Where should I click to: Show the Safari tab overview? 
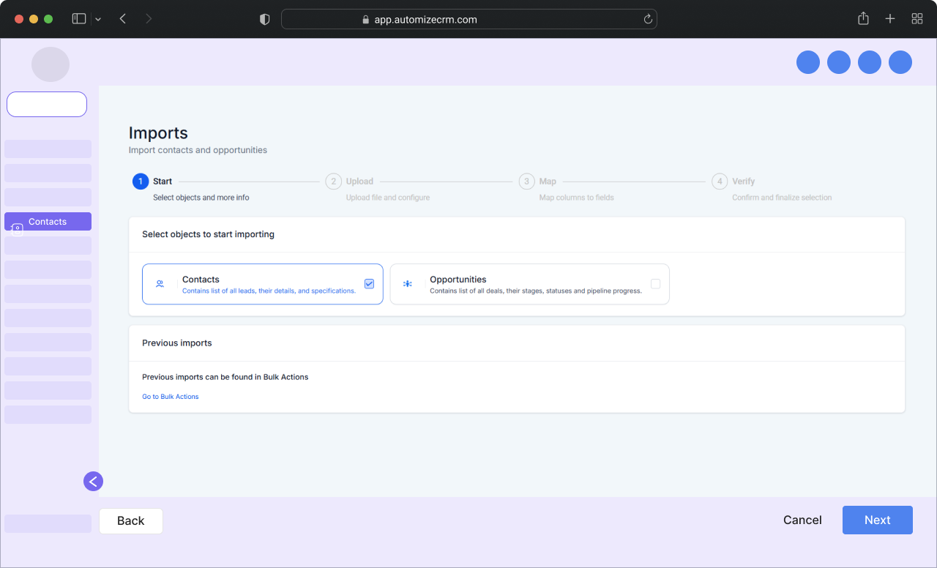coord(917,19)
